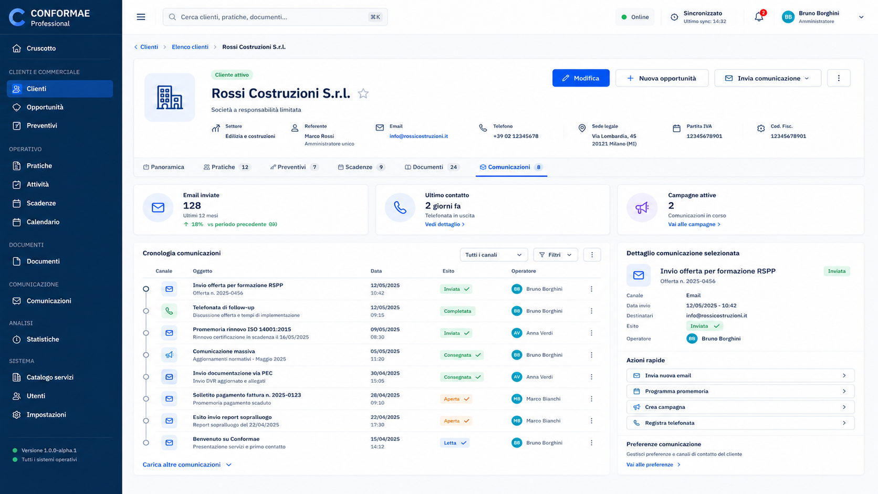This screenshot has height=494, width=878.
Task: Click the envelope icon in the detail panel
Action: 639,275
